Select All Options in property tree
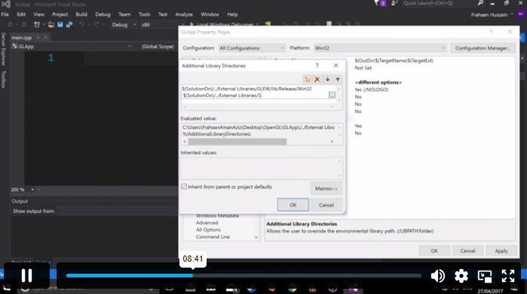527x294 pixels. tap(208, 230)
